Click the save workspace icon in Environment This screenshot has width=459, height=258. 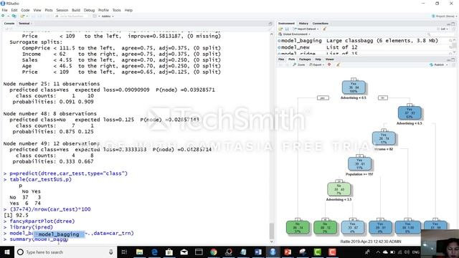287,29
